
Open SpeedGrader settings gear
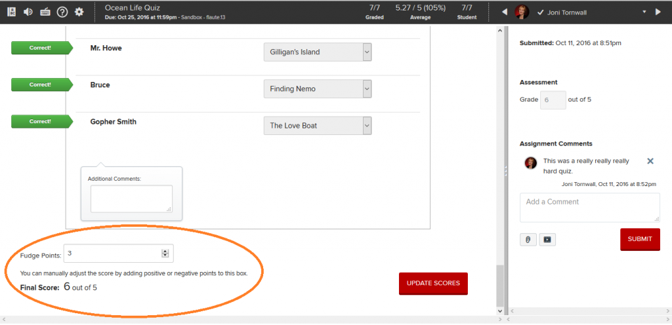pos(79,12)
